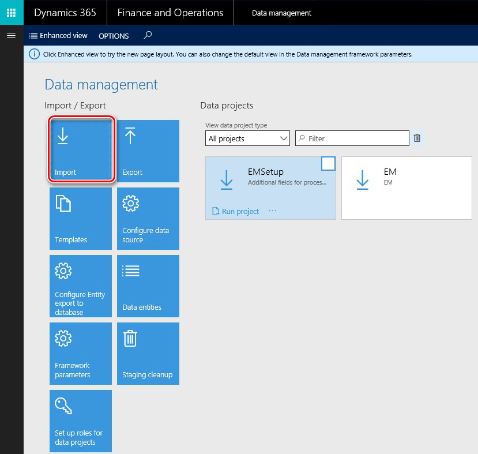Click the Dynamics 365 header label
This screenshot has height=454, width=478.
[65, 13]
